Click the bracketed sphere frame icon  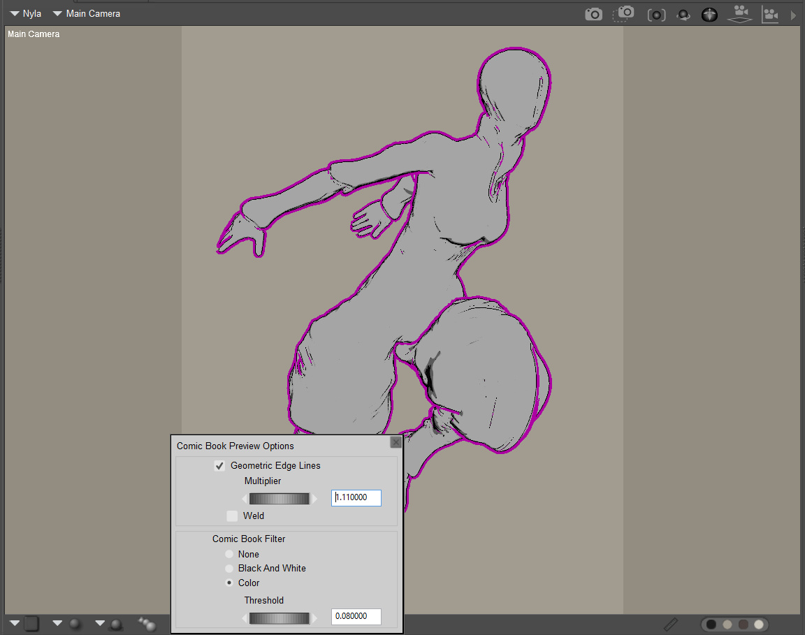[x=656, y=15]
